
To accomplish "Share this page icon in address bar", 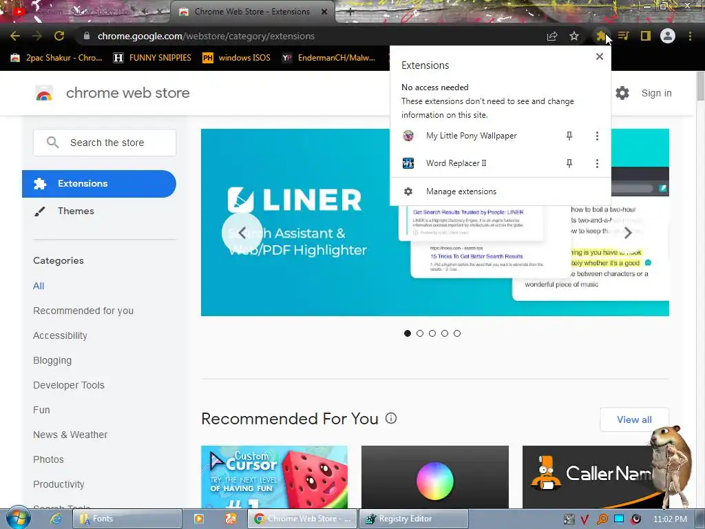I will (x=552, y=36).
